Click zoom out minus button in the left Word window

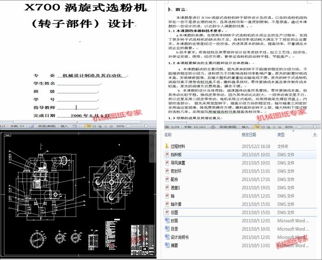129,126
